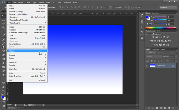Activate the Zoom tool
179x110 pixels.
4,91
